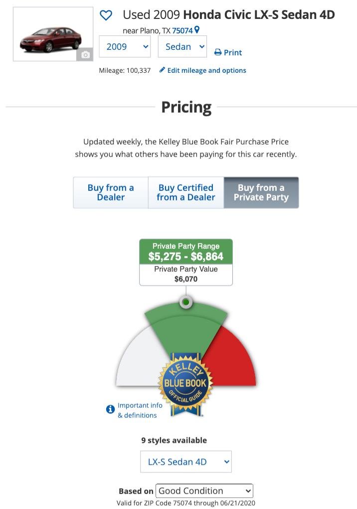Viewport: 357px width, 509px height.
Task: Open Edit mileage and options link
Action: (x=206, y=70)
